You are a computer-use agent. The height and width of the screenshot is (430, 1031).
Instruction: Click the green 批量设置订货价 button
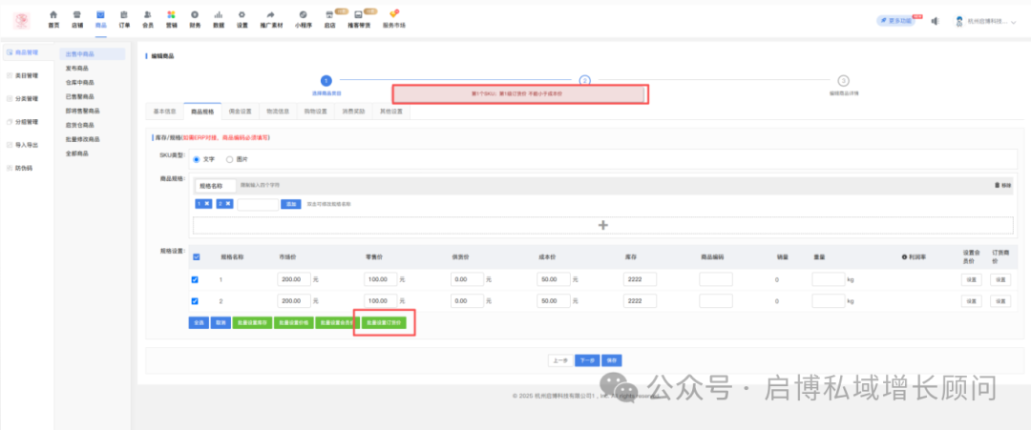pos(384,323)
